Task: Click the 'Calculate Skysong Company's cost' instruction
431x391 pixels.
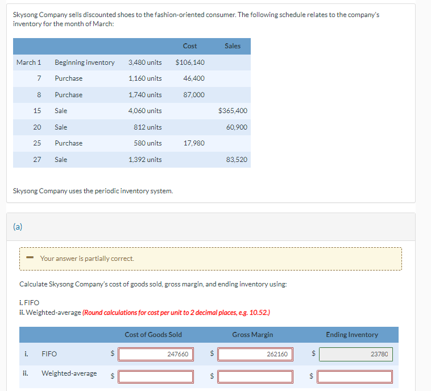Action: click(153, 284)
